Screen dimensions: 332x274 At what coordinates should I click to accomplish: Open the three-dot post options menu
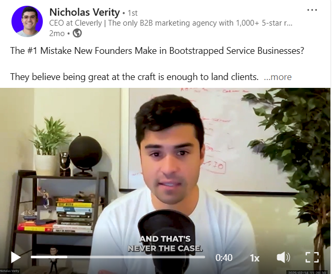312,10
